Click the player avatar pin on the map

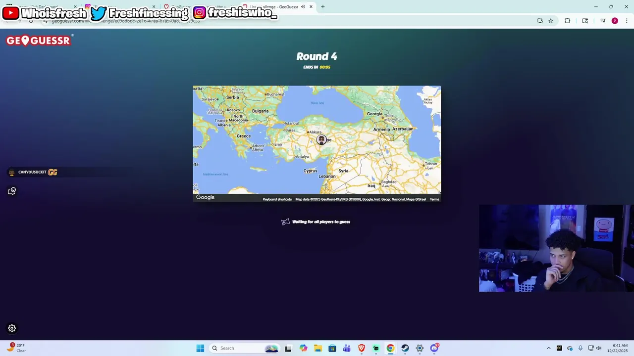tap(321, 140)
